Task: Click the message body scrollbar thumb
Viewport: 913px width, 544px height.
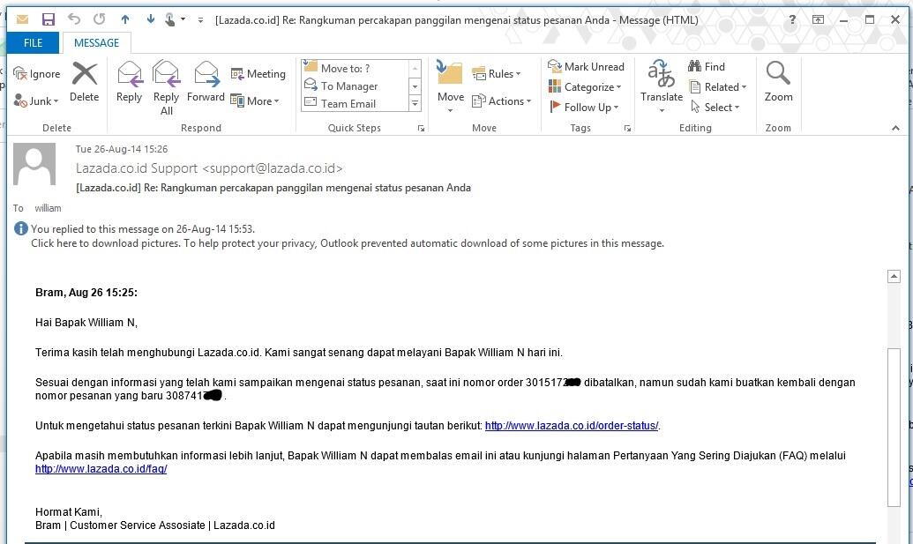Action: (x=894, y=428)
